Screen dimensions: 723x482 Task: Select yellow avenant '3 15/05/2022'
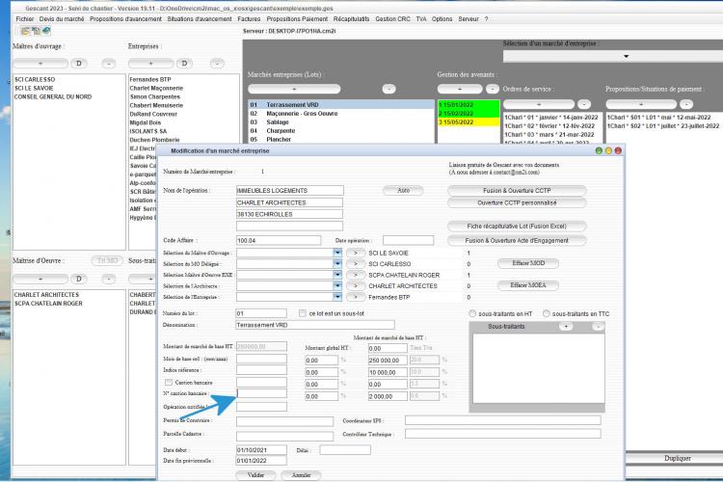[x=469, y=122]
